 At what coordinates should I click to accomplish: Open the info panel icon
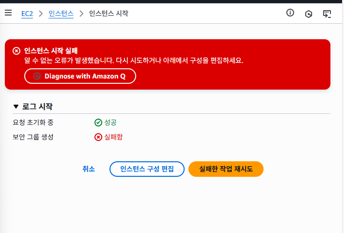coord(290,13)
